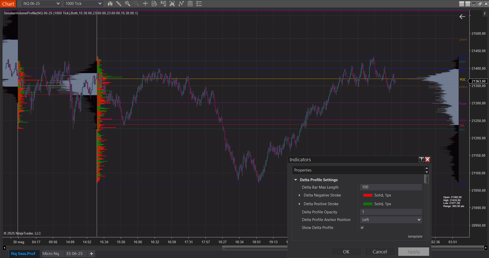Click the 18:51 time axis label
This screenshot has width=489, height=258.
point(256,242)
